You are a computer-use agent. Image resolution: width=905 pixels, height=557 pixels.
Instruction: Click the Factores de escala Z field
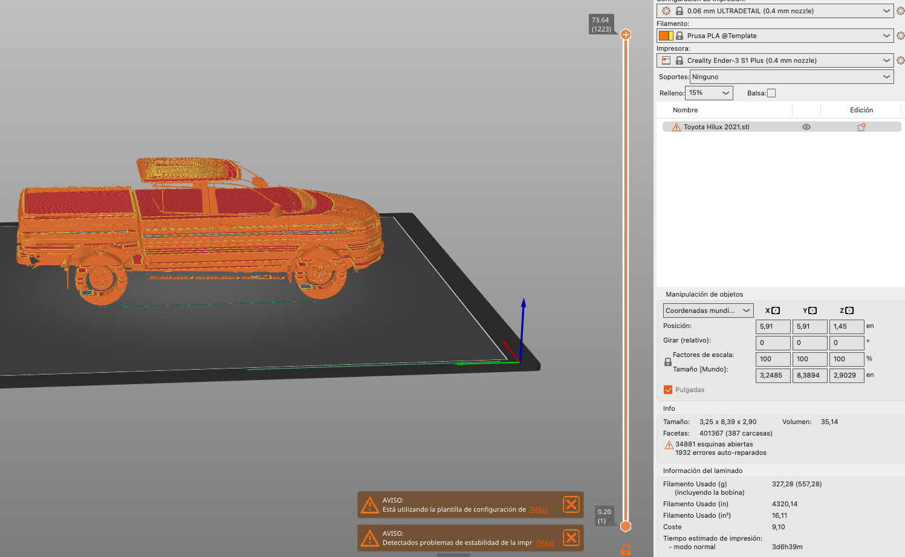tap(847, 359)
